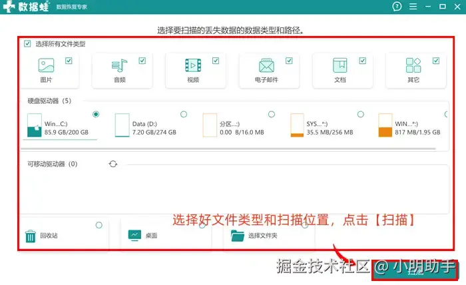Maximize the 数据蛙 window
The width and height of the screenshot is (466, 285).
click(x=443, y=7)
